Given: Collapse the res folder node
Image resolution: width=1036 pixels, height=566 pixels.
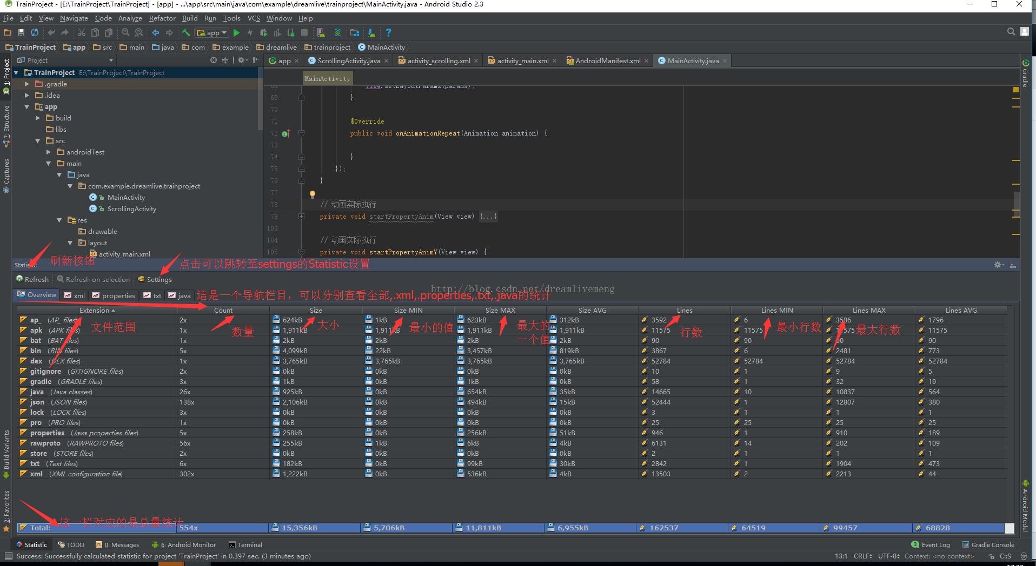Looking at the screenshot, I should (59, 220).
